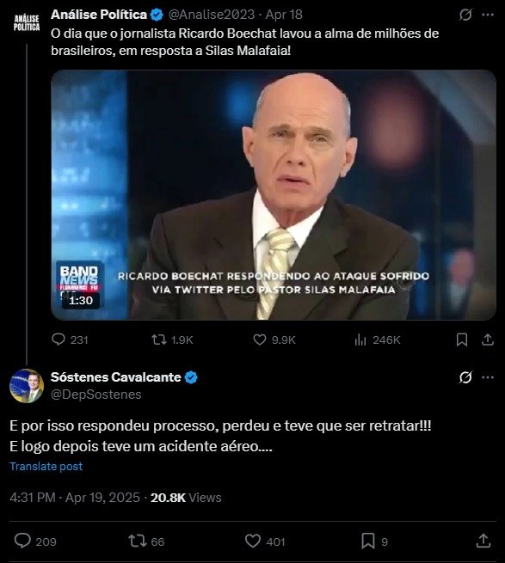Like the Análise Política post with 9.9K likes

click(260, 340)
